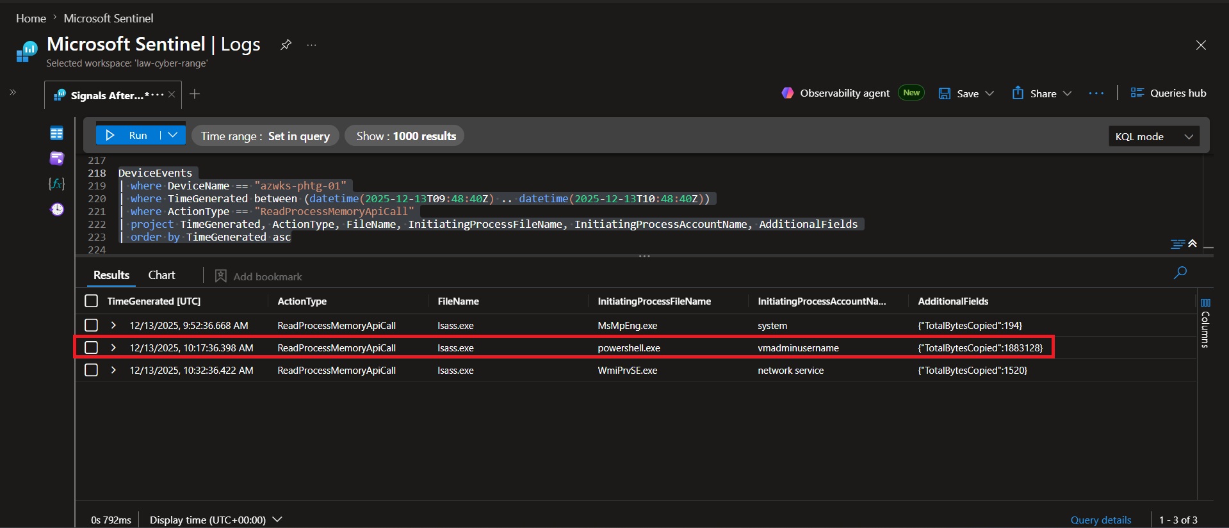Click the TotalBytesCopied 1883128 cell
This screenshot has width=1229, height=528.
click(x=980, y=348)
